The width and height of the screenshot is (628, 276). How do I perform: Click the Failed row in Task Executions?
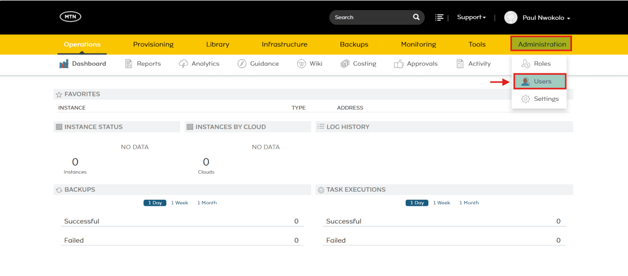tap(444, 241)
